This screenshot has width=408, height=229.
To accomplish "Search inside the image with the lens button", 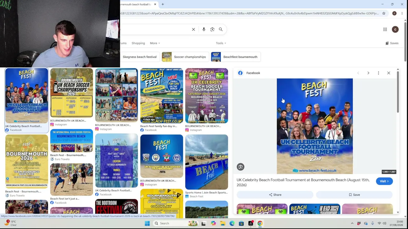I will click(240, 167).
